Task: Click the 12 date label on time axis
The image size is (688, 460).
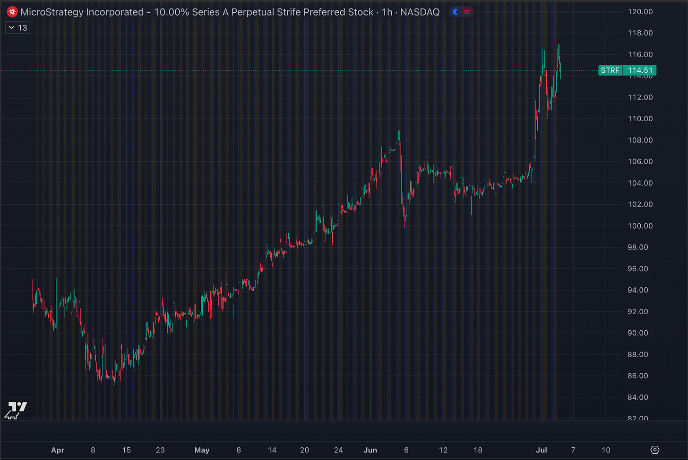Action: 443,450
